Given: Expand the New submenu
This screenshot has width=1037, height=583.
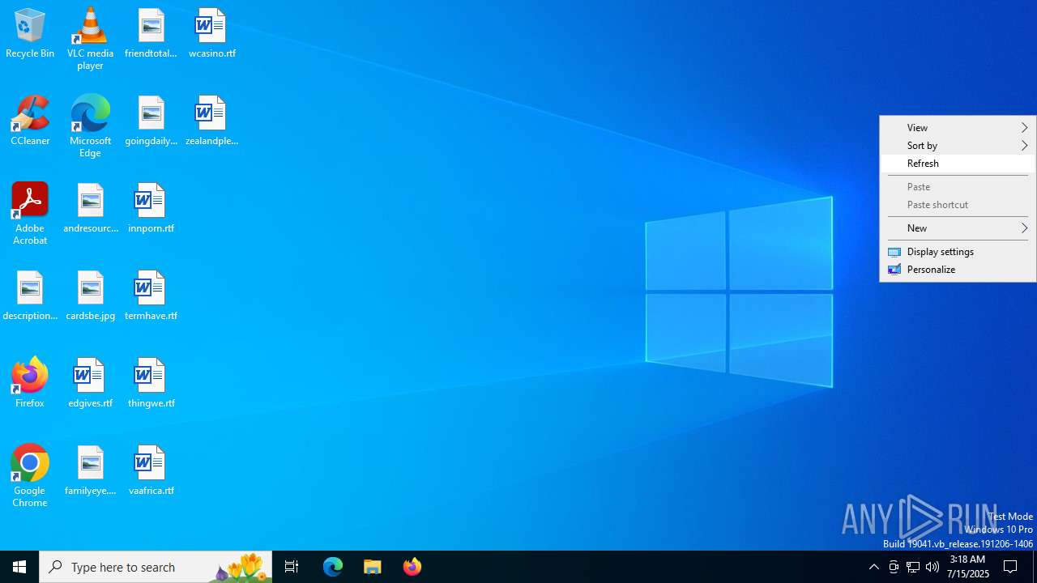Looking at the screenshot, I should pyautogui.click(x=958, y=228).
